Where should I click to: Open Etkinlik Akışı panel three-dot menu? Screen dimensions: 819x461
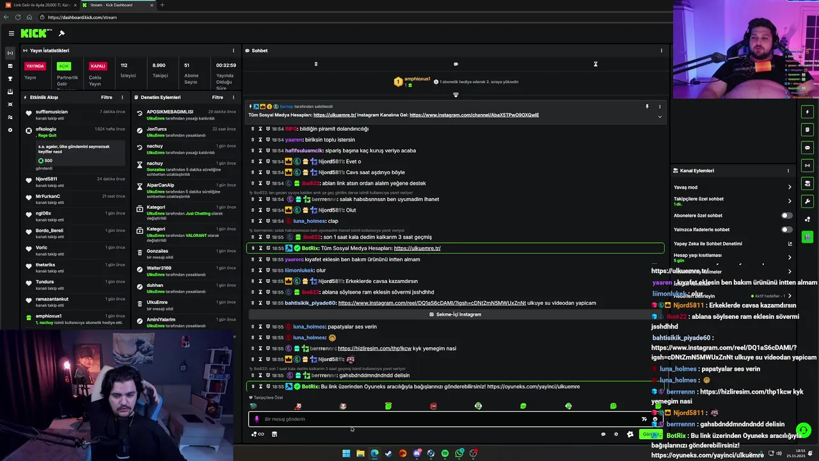[122, 97]
